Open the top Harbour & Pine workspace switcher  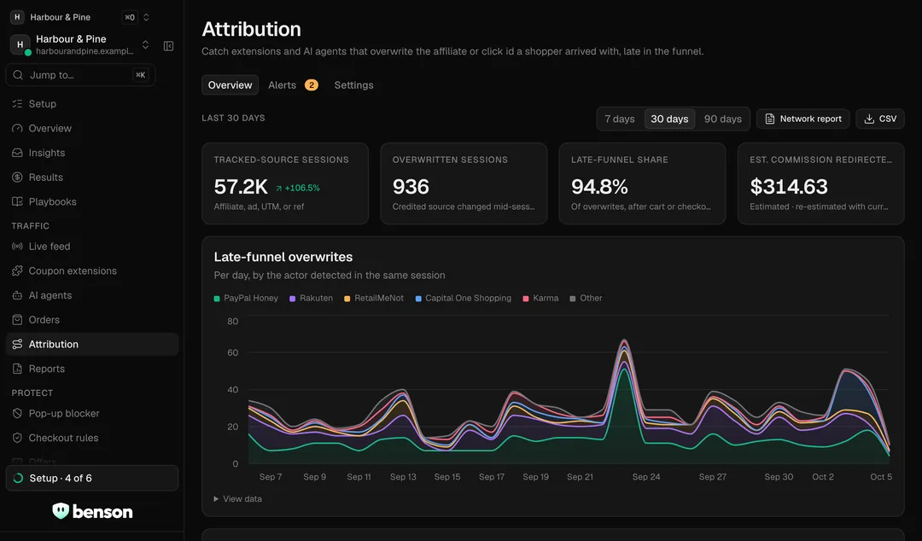[80, 17]
